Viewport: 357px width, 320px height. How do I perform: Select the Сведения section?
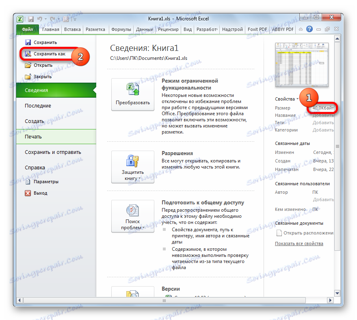(56, 90)
